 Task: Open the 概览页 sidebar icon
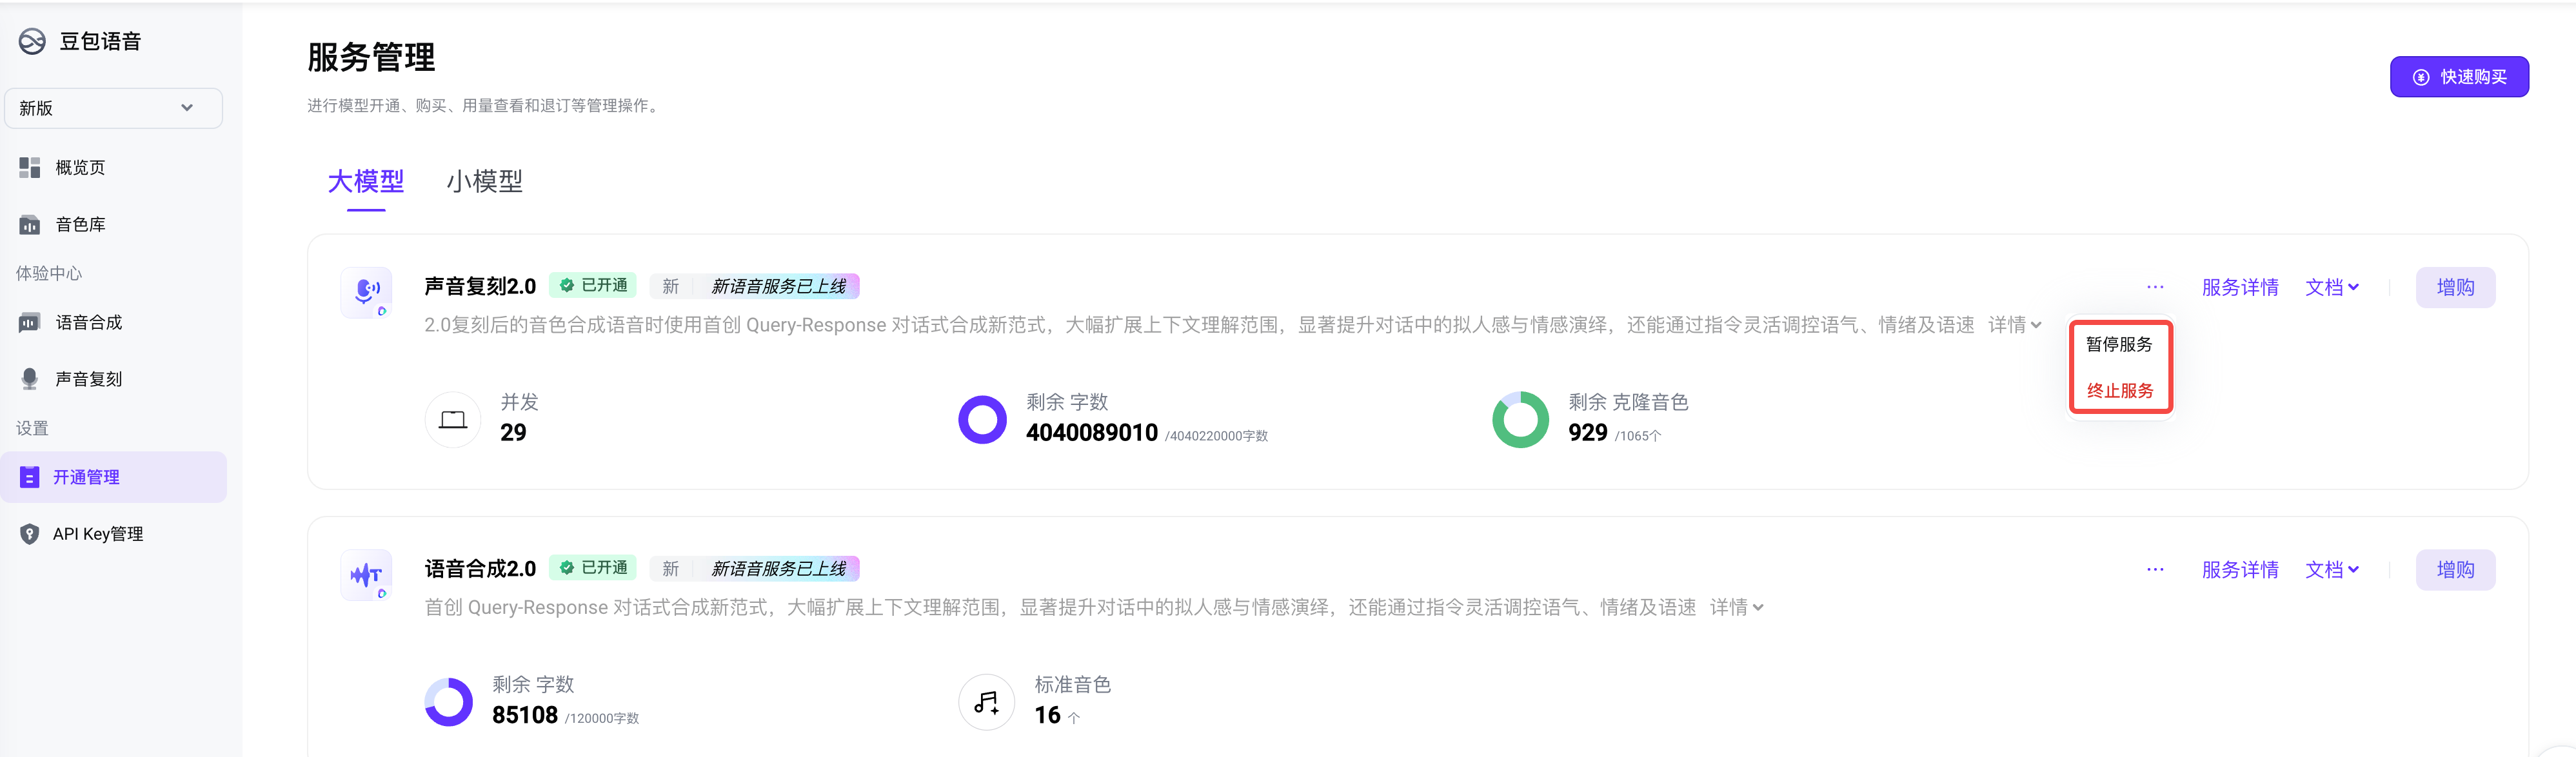click(30, 167)
